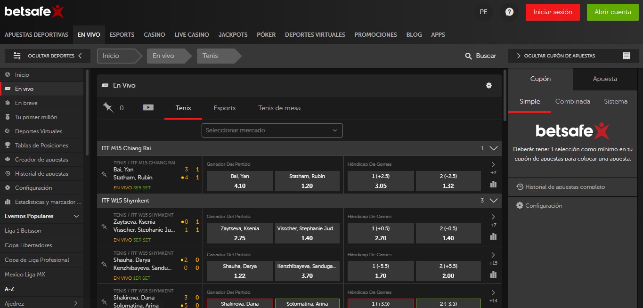Click the sports sidebar scrollbar
643x308 pixels.
[x=87, y=113]
